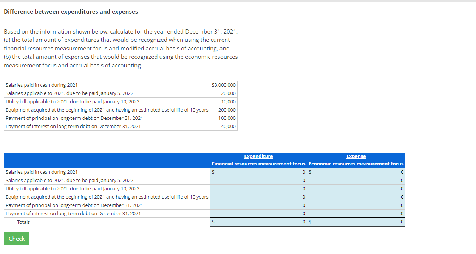Click the 20,000 value in data table

(228, 93)
